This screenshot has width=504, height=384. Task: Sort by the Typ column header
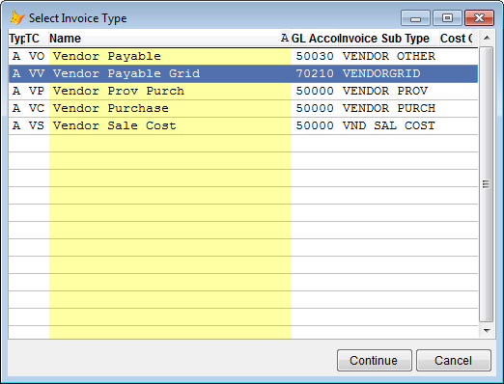point(16,39)
